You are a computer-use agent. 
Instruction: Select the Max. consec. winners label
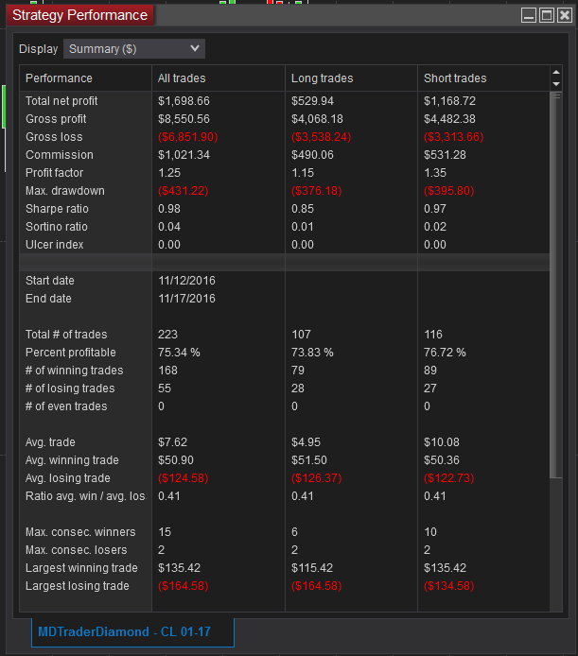80,532
